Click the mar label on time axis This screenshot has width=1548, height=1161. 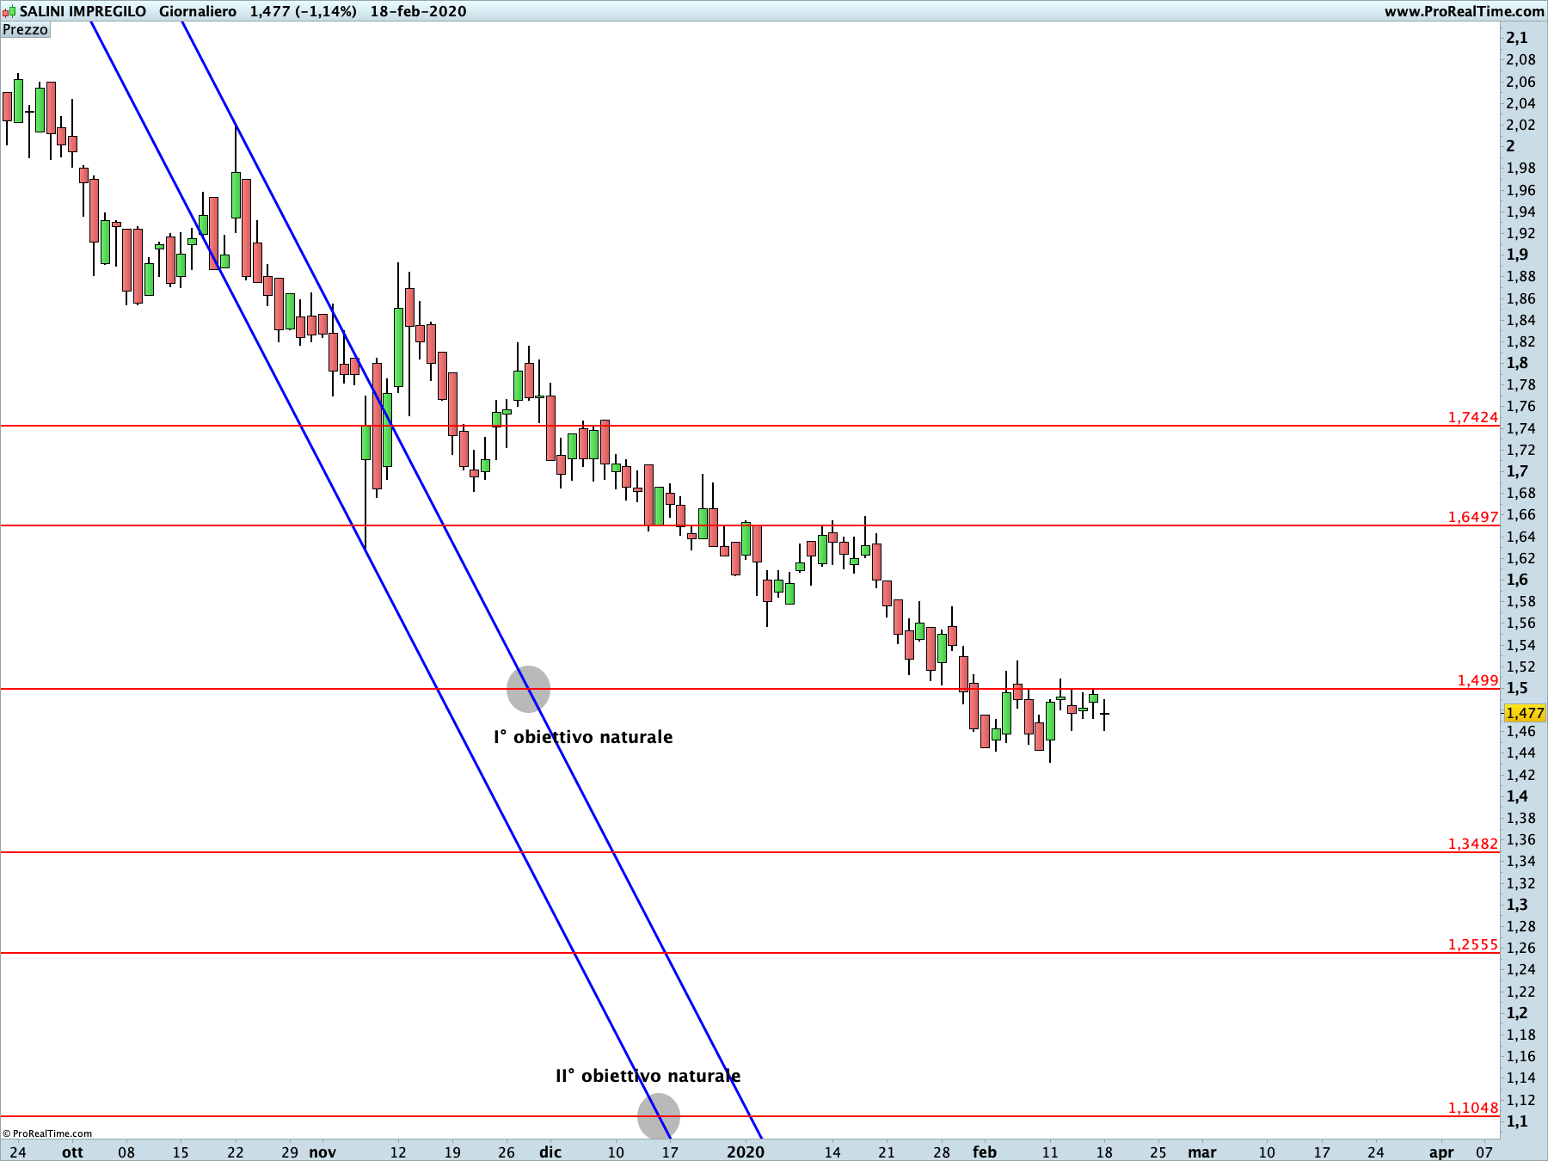(1202, 1152)
